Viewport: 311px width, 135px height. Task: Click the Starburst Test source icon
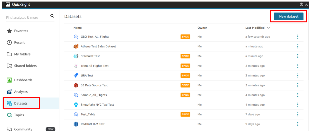[76, 56]
